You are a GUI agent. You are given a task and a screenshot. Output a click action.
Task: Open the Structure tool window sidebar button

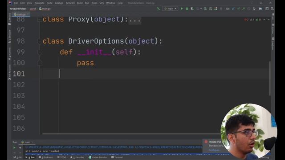[x=10, y=36]
